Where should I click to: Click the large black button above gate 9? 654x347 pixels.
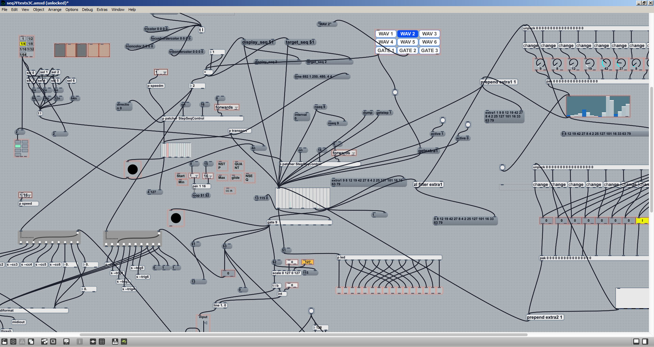[x=176, y=218]
